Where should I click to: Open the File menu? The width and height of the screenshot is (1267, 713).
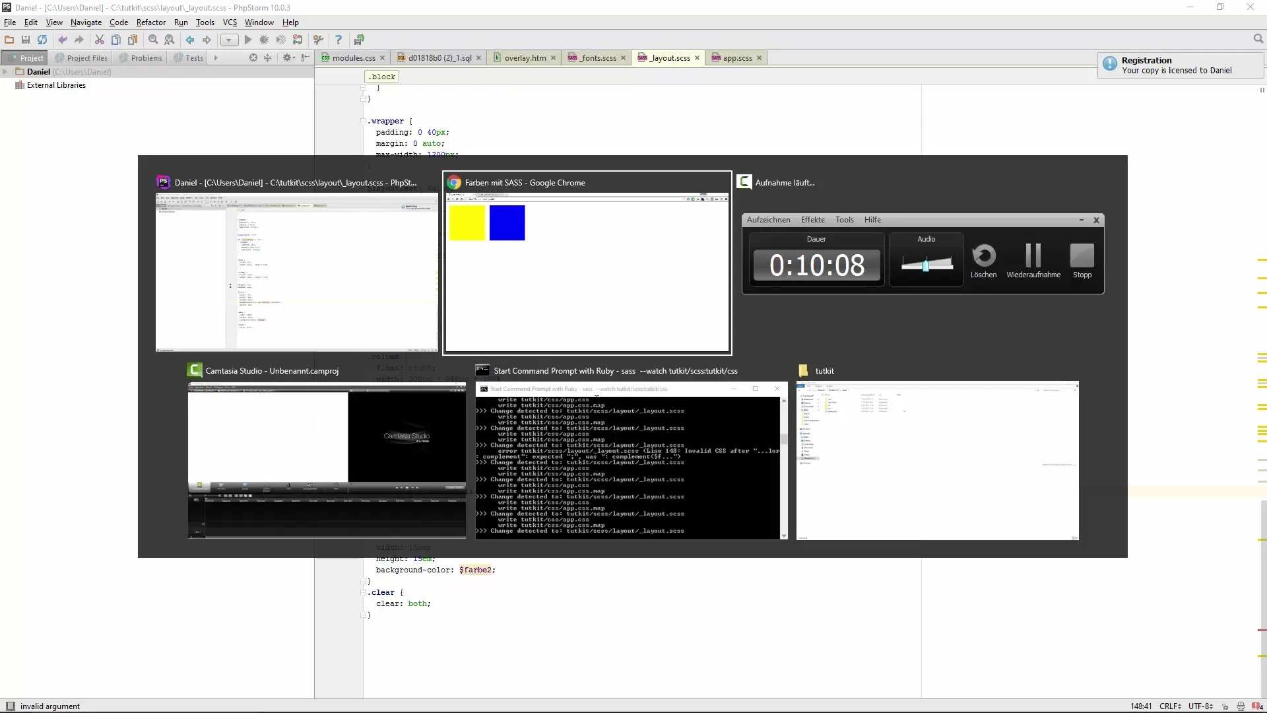click(10, 22)
